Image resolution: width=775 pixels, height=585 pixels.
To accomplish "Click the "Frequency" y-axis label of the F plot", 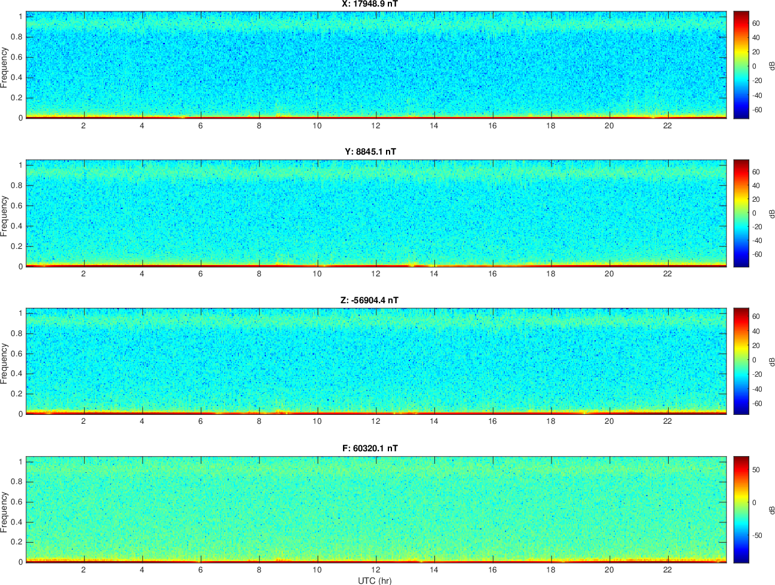I will click(4, 512).
